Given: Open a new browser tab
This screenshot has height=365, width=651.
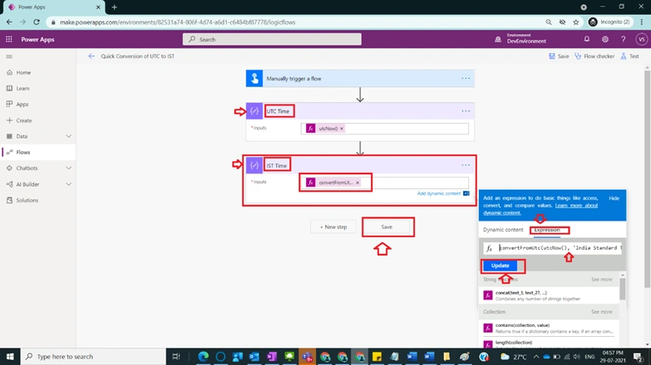Looking at the screenshot, I should pyautogui.click(x=114, y=7).
